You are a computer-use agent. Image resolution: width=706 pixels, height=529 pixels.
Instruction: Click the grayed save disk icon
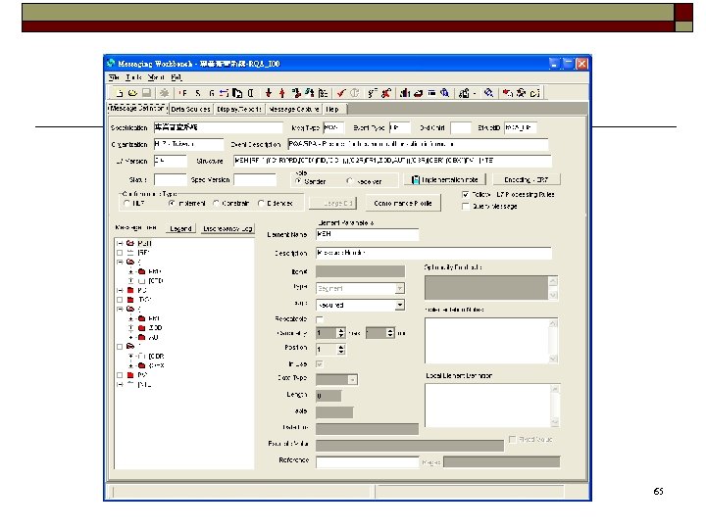pyautogui.click(x=146, y=93)
